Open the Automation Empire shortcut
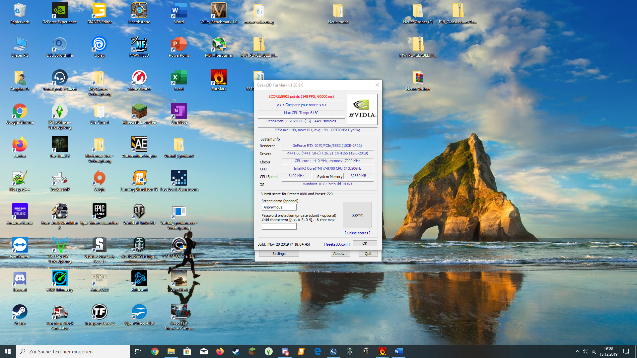Viewport: 637px width, 358px height. pos(139,148)
